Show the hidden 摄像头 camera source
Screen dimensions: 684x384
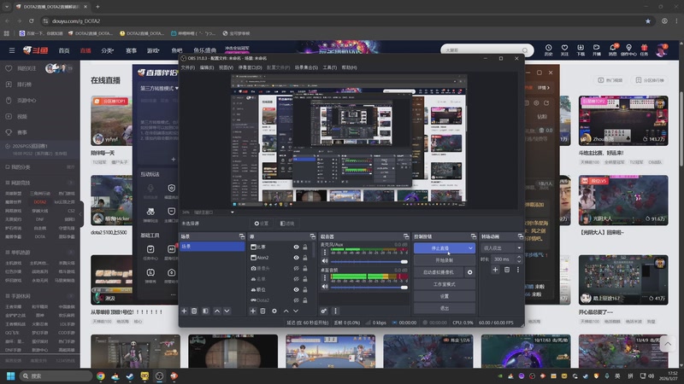[296, 268]
